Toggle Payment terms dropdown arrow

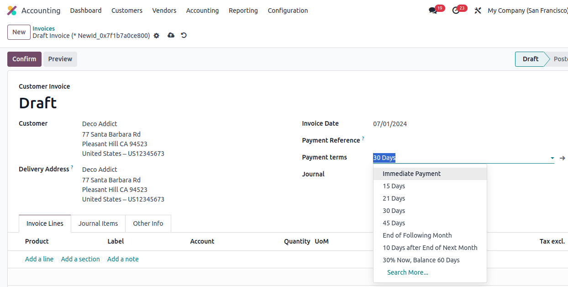pos(552,158)
